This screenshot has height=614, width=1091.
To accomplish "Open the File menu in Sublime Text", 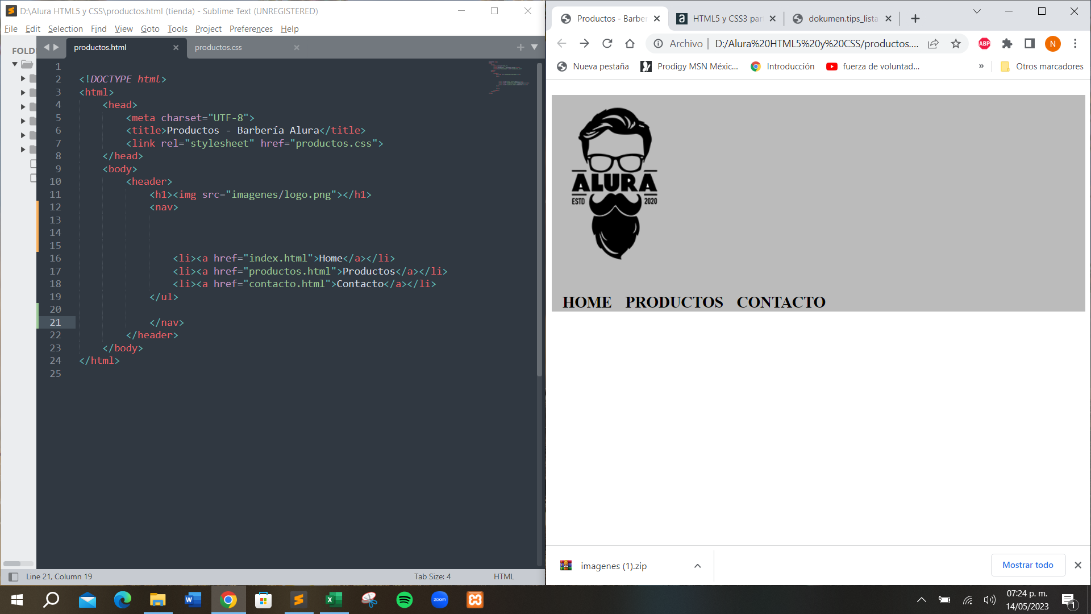I will click(x=11, y=29).
